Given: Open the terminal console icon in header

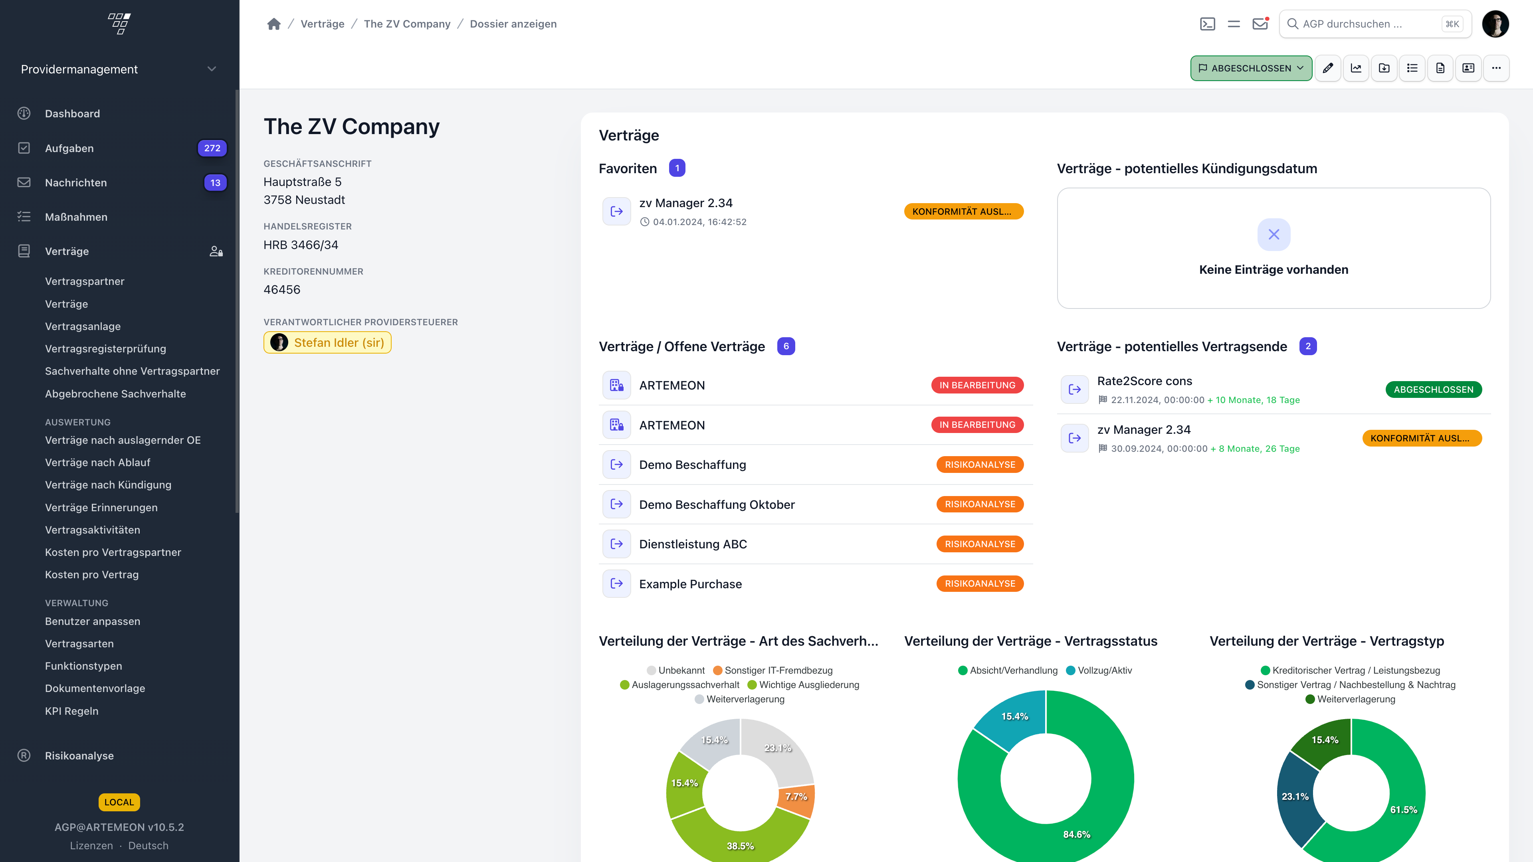Looking at the screenshot, I should point(1208,24).
